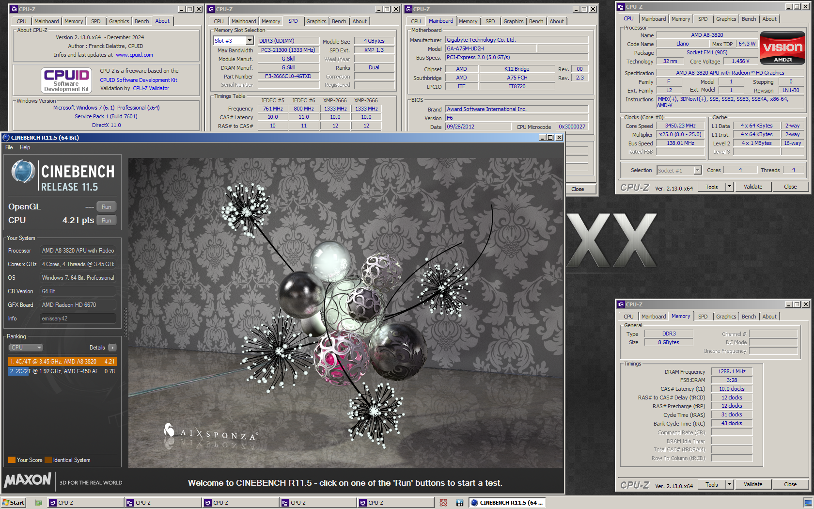Select the AMD E-450 ranking row
Viewport: 814px width, 509px height.
click(63, 371)
